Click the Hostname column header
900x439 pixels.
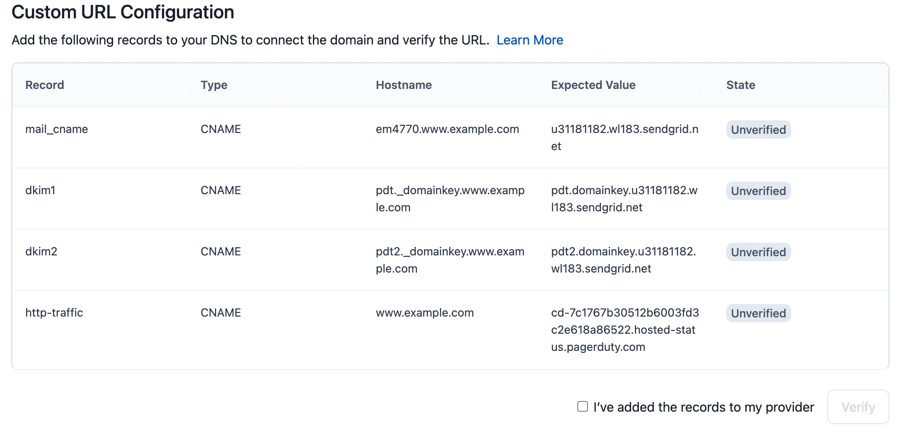click(403, 85)
